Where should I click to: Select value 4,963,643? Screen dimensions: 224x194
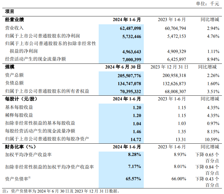click(x=132, y=52)
